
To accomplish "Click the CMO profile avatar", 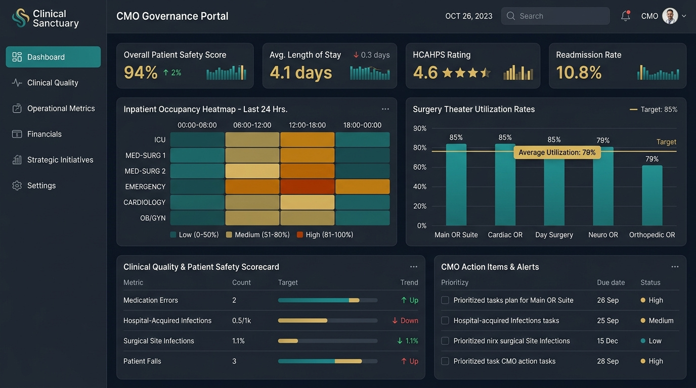I will click(x=670, y=16).
